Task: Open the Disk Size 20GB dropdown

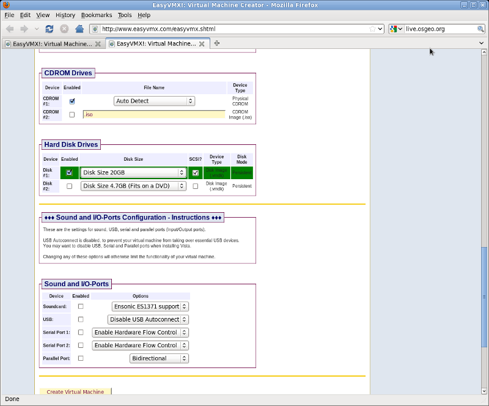Action: coord(133,172)
